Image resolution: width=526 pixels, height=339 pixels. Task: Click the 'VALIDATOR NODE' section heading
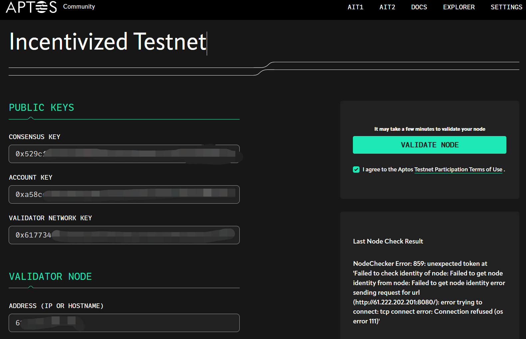tap(50, 276)
